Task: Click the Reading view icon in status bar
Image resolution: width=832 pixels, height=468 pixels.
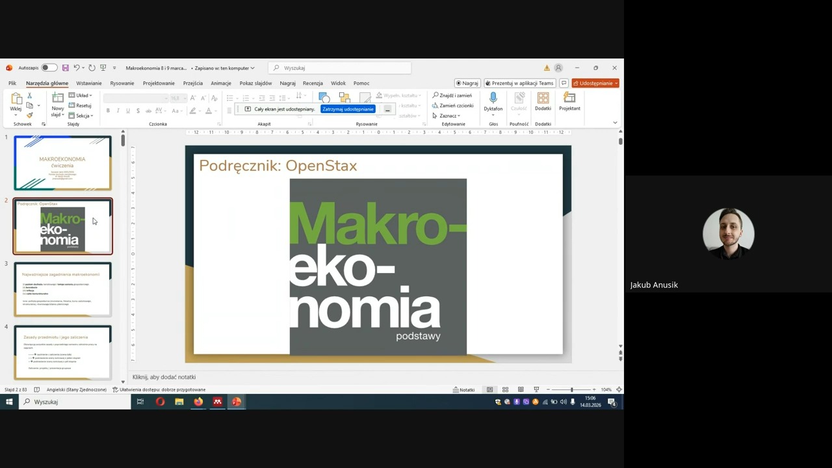Action: (x=521, y=389)
